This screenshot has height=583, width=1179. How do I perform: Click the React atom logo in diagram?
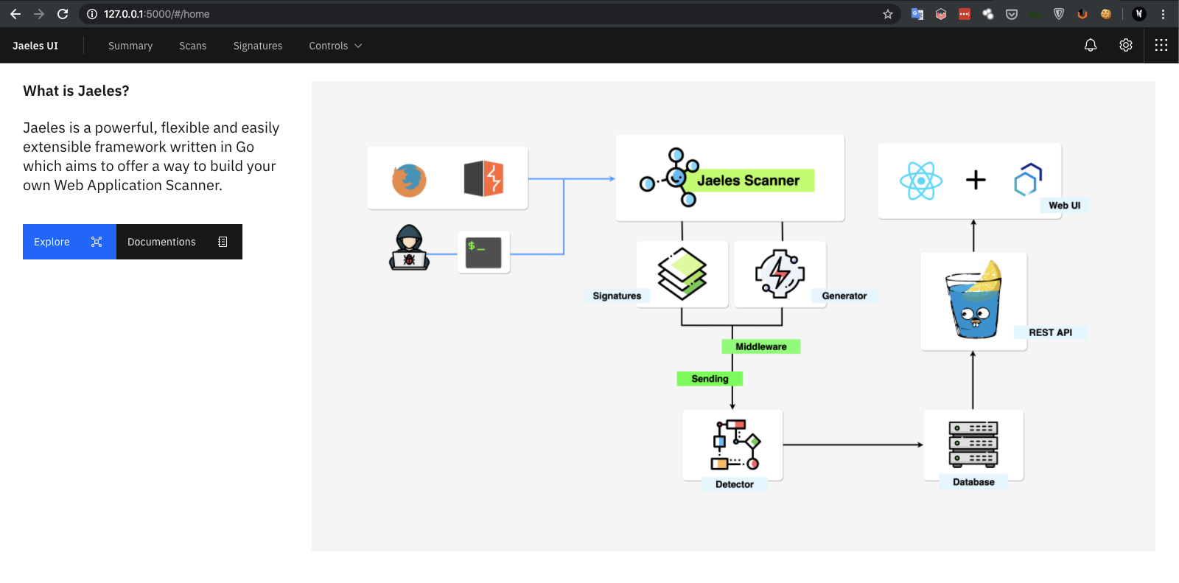921,181
